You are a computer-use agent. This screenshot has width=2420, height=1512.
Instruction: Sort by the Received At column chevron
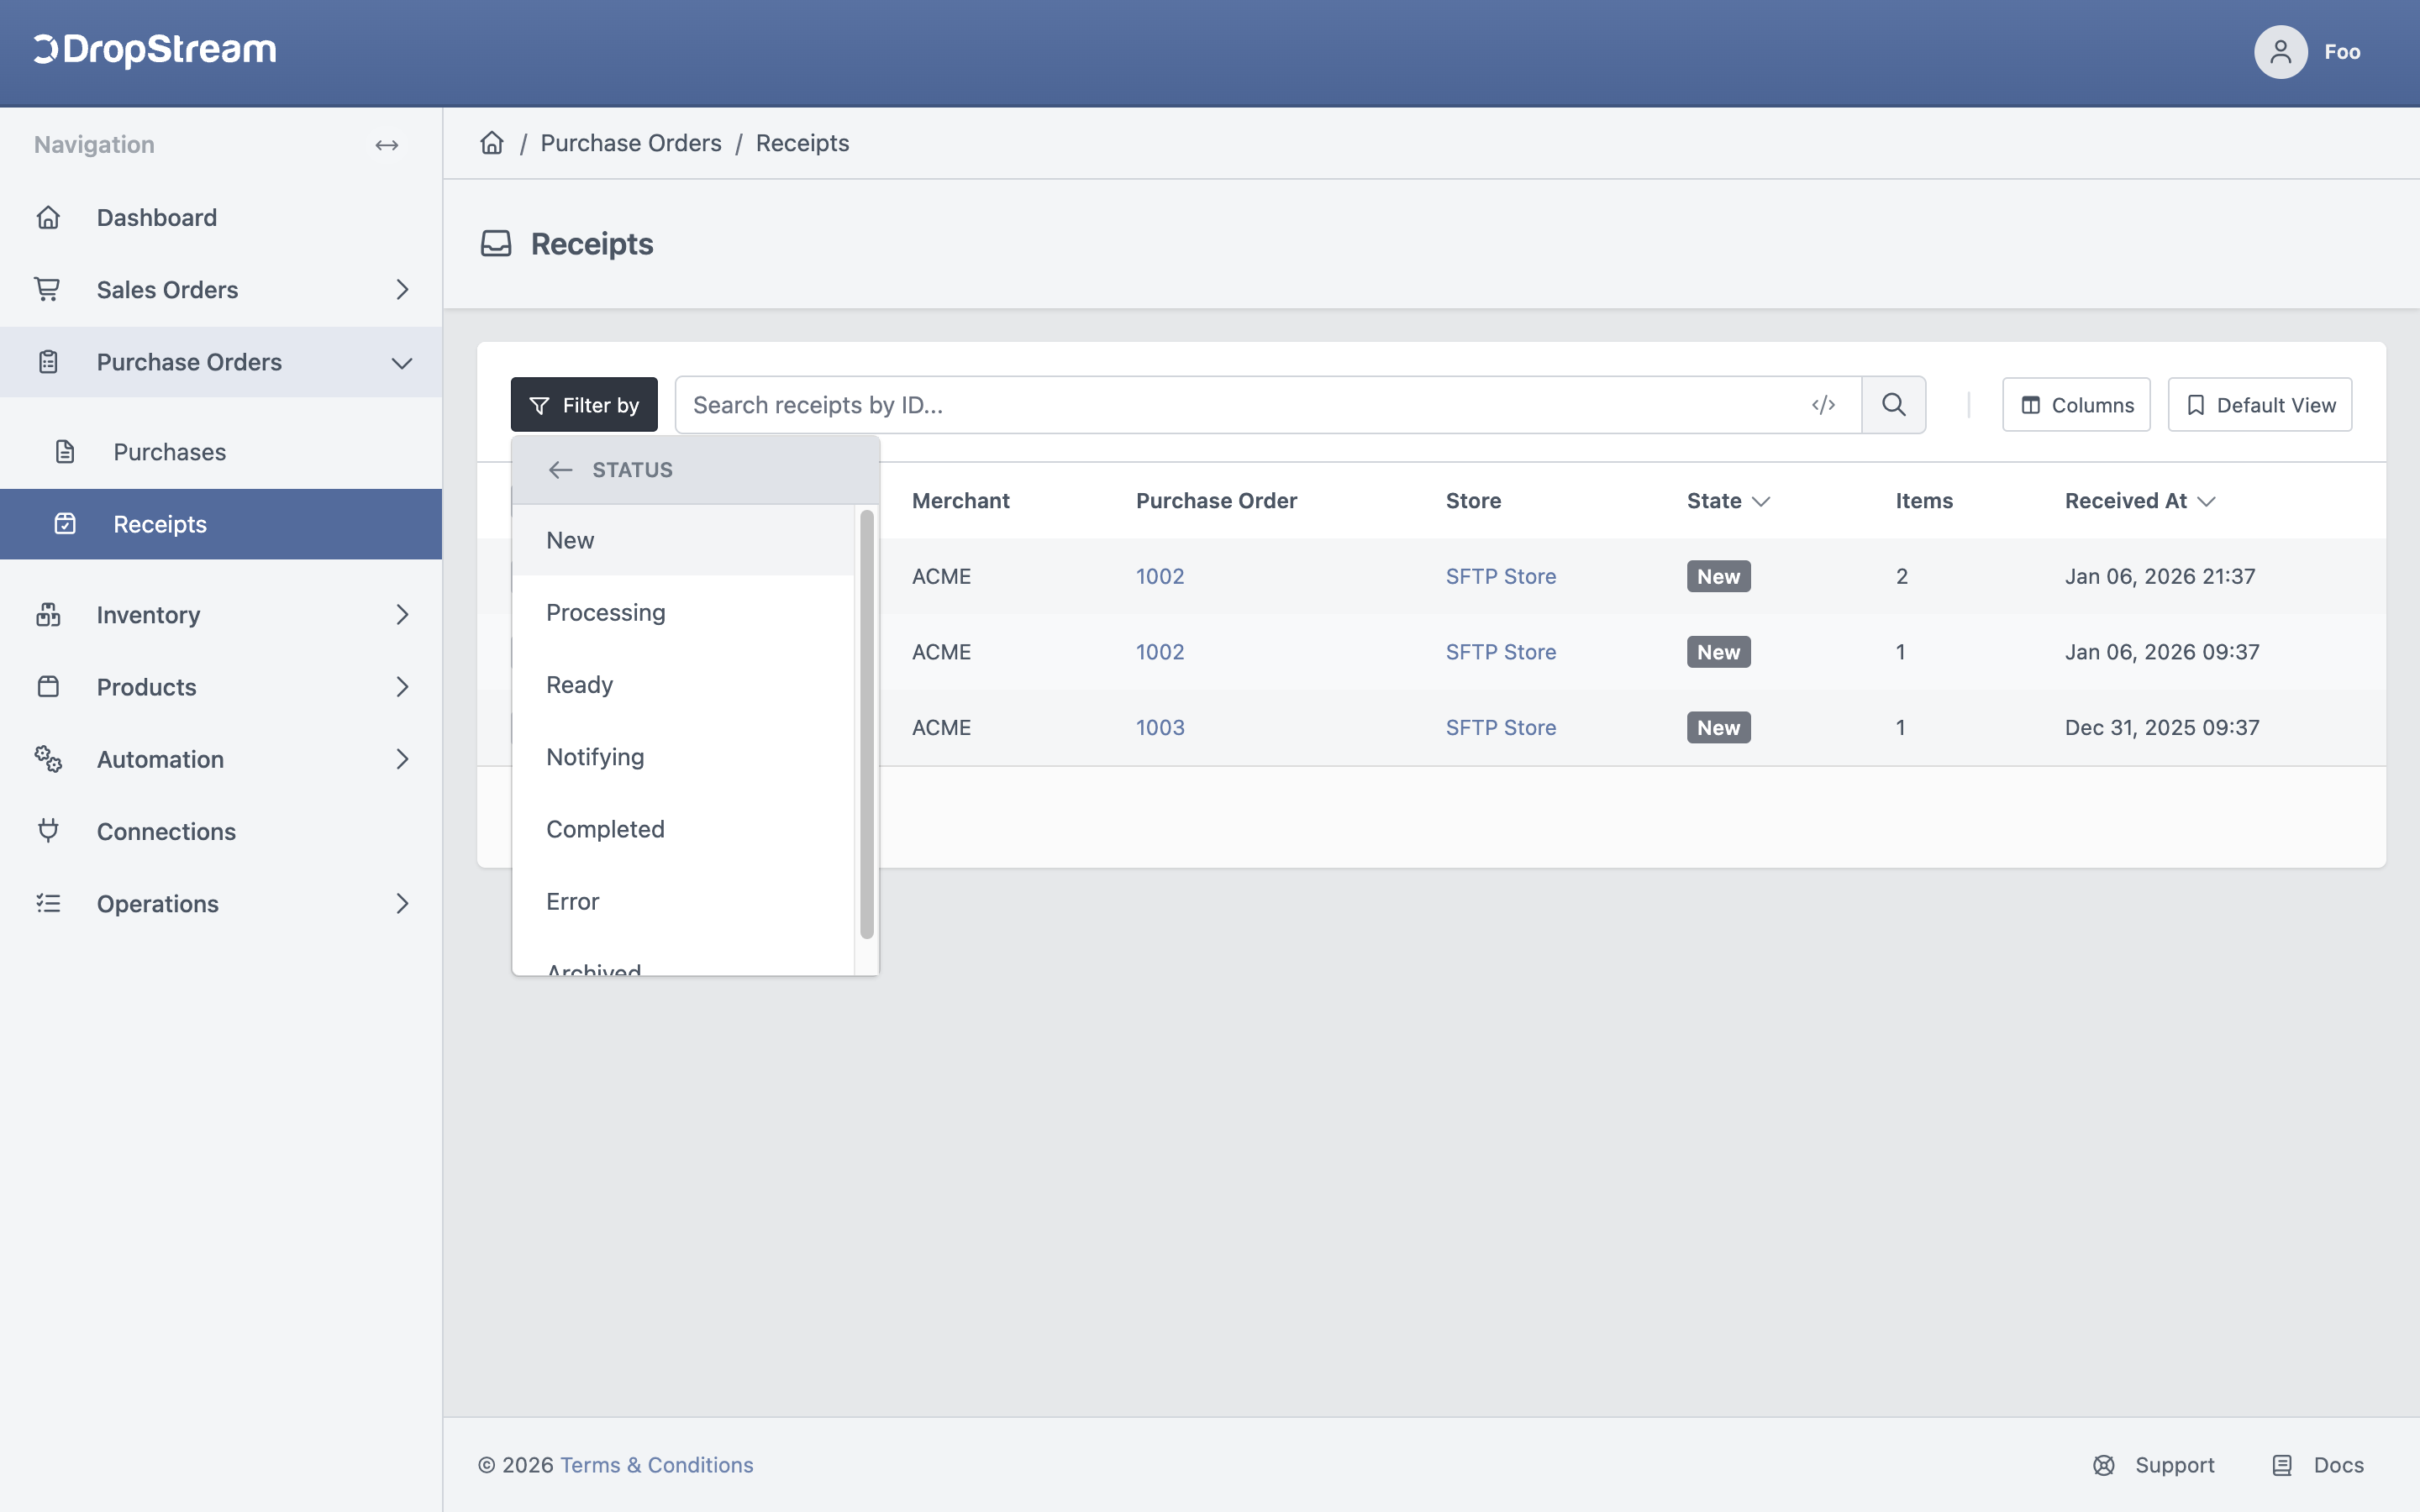pos(2207,501)
